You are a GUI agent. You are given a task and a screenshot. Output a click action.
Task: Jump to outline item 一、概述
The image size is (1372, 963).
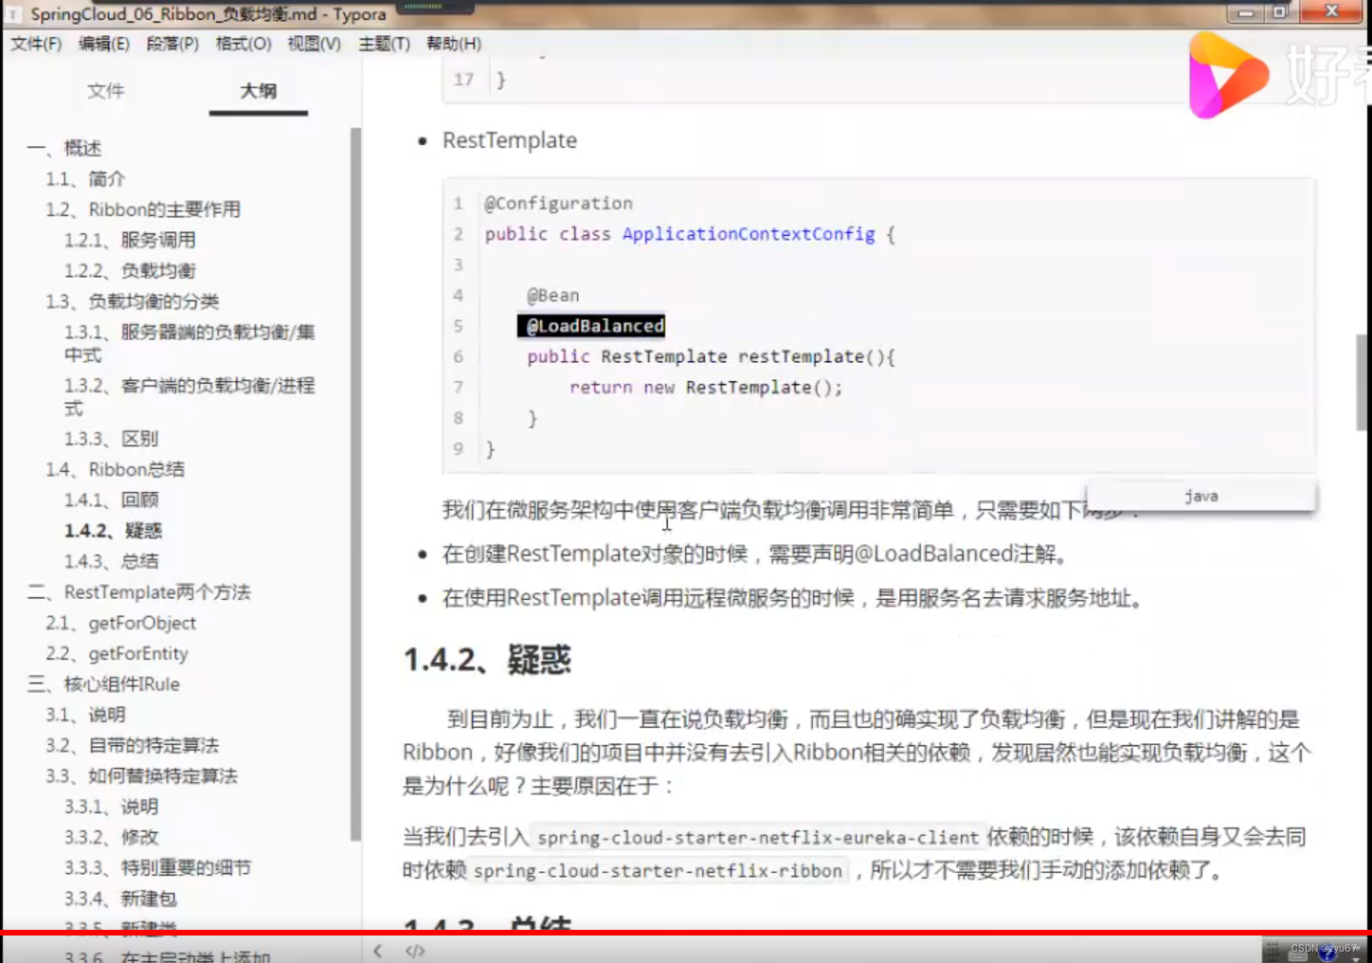(x=64, y=148)
